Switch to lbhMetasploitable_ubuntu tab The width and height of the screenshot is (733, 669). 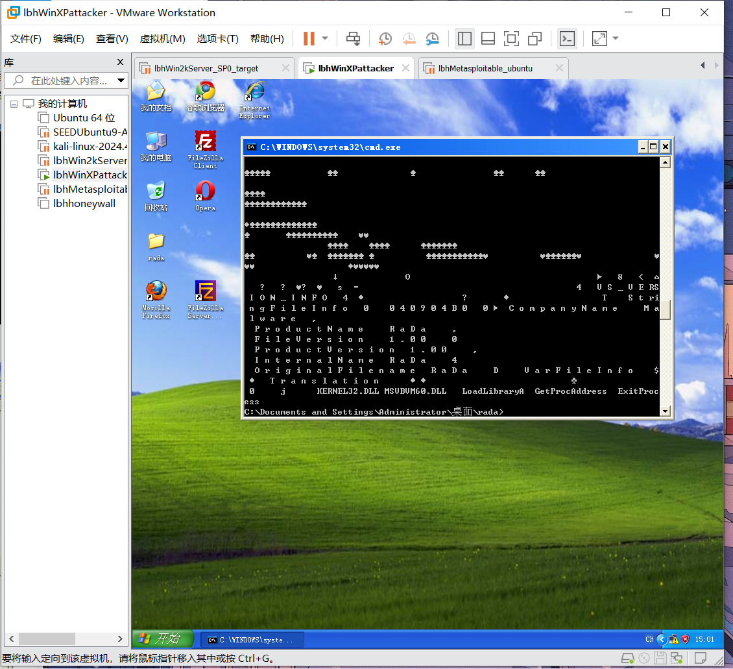pos(485,68)
